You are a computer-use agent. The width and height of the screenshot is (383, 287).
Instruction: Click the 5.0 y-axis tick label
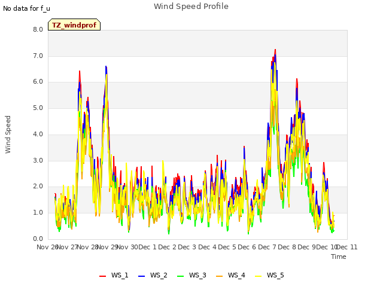click(38, 108)
